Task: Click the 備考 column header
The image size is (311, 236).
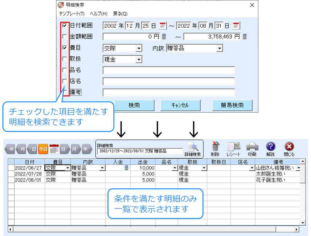Action: pyautogui.click(x=278, y=162)
